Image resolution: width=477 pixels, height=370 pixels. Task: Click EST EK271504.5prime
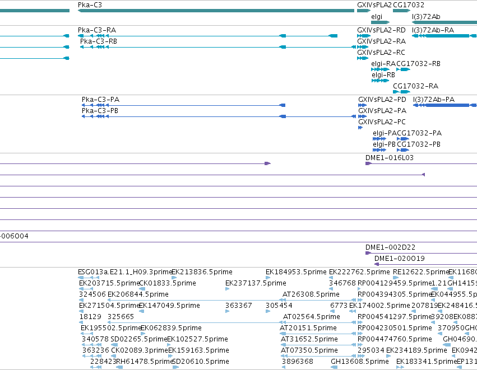click(81, 311)
